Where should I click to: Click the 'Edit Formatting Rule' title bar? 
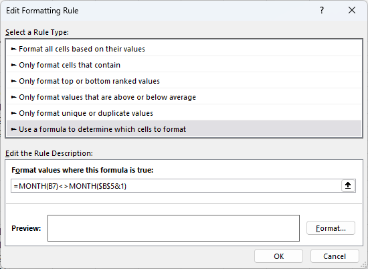pyautogui.click(x=160, y=10)
